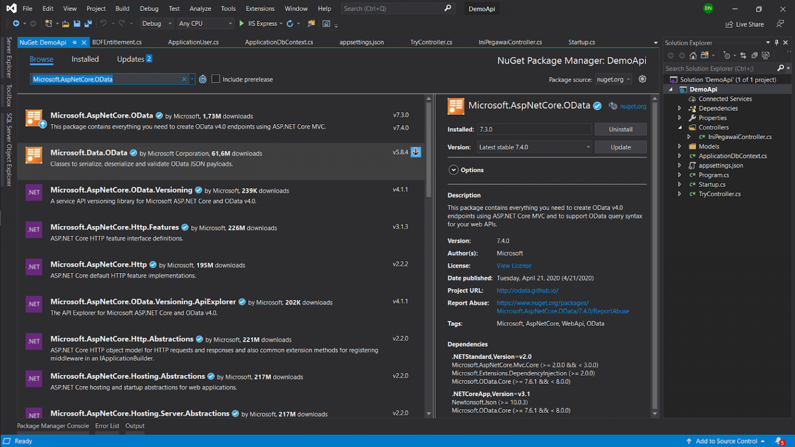Refresh NuGet search results icon
795x447 pixels.
click(203, 79)
